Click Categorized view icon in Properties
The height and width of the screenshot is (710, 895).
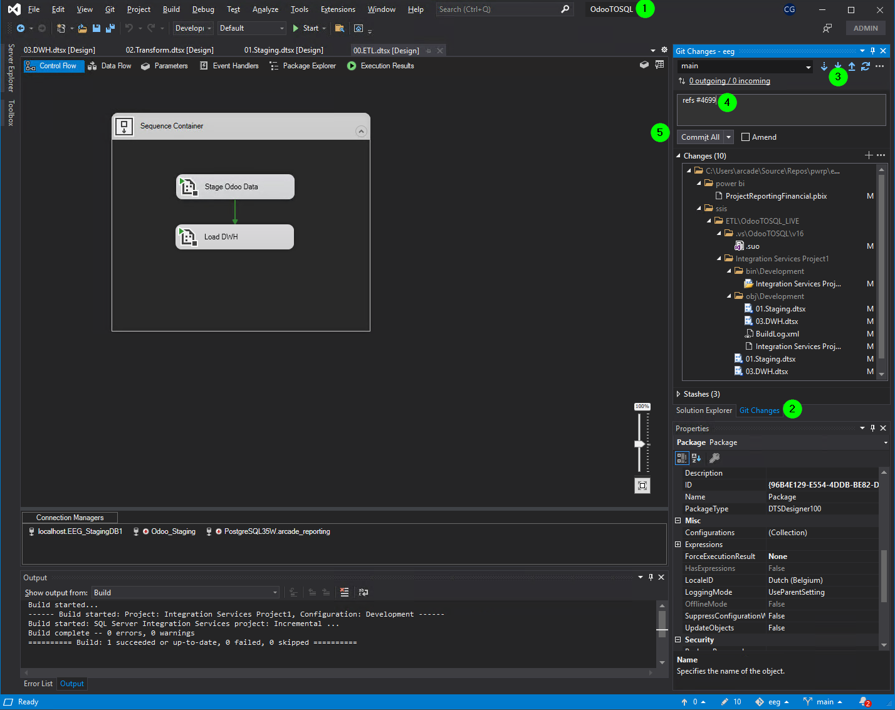click(682, 458)
